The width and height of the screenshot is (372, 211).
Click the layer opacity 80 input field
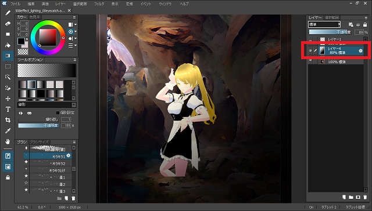[x=359, y=32]
